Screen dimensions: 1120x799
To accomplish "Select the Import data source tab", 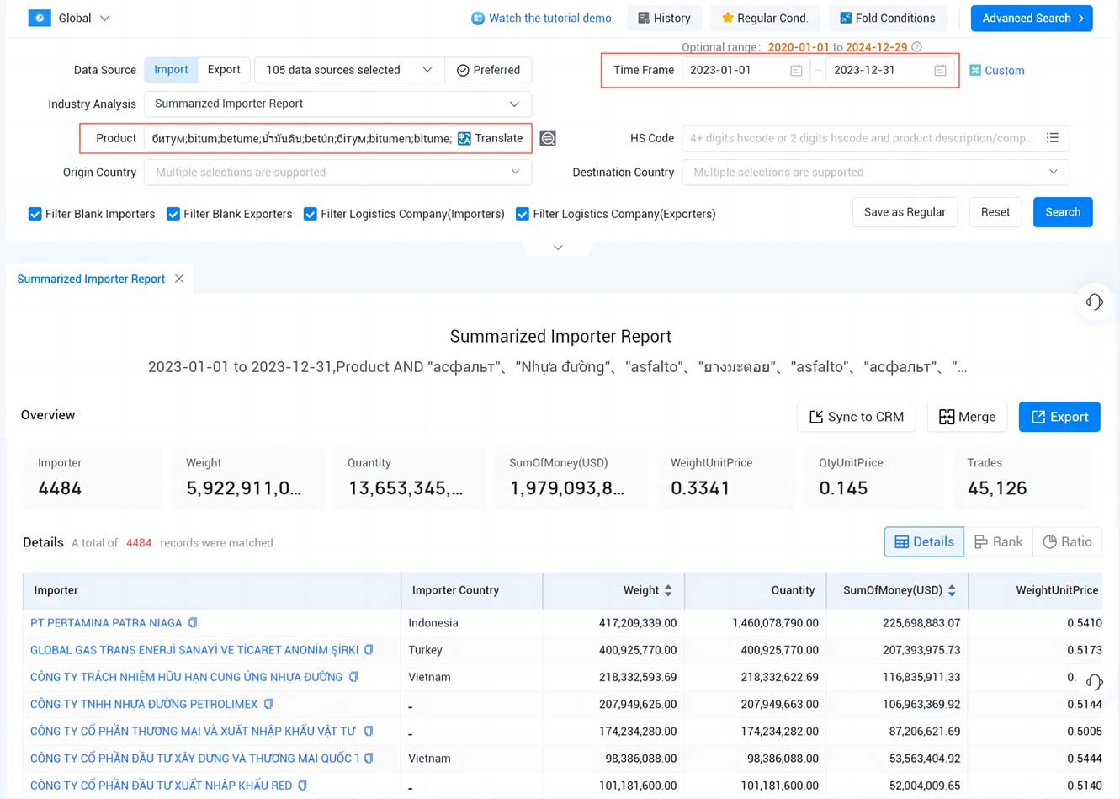I will point(171,70).
